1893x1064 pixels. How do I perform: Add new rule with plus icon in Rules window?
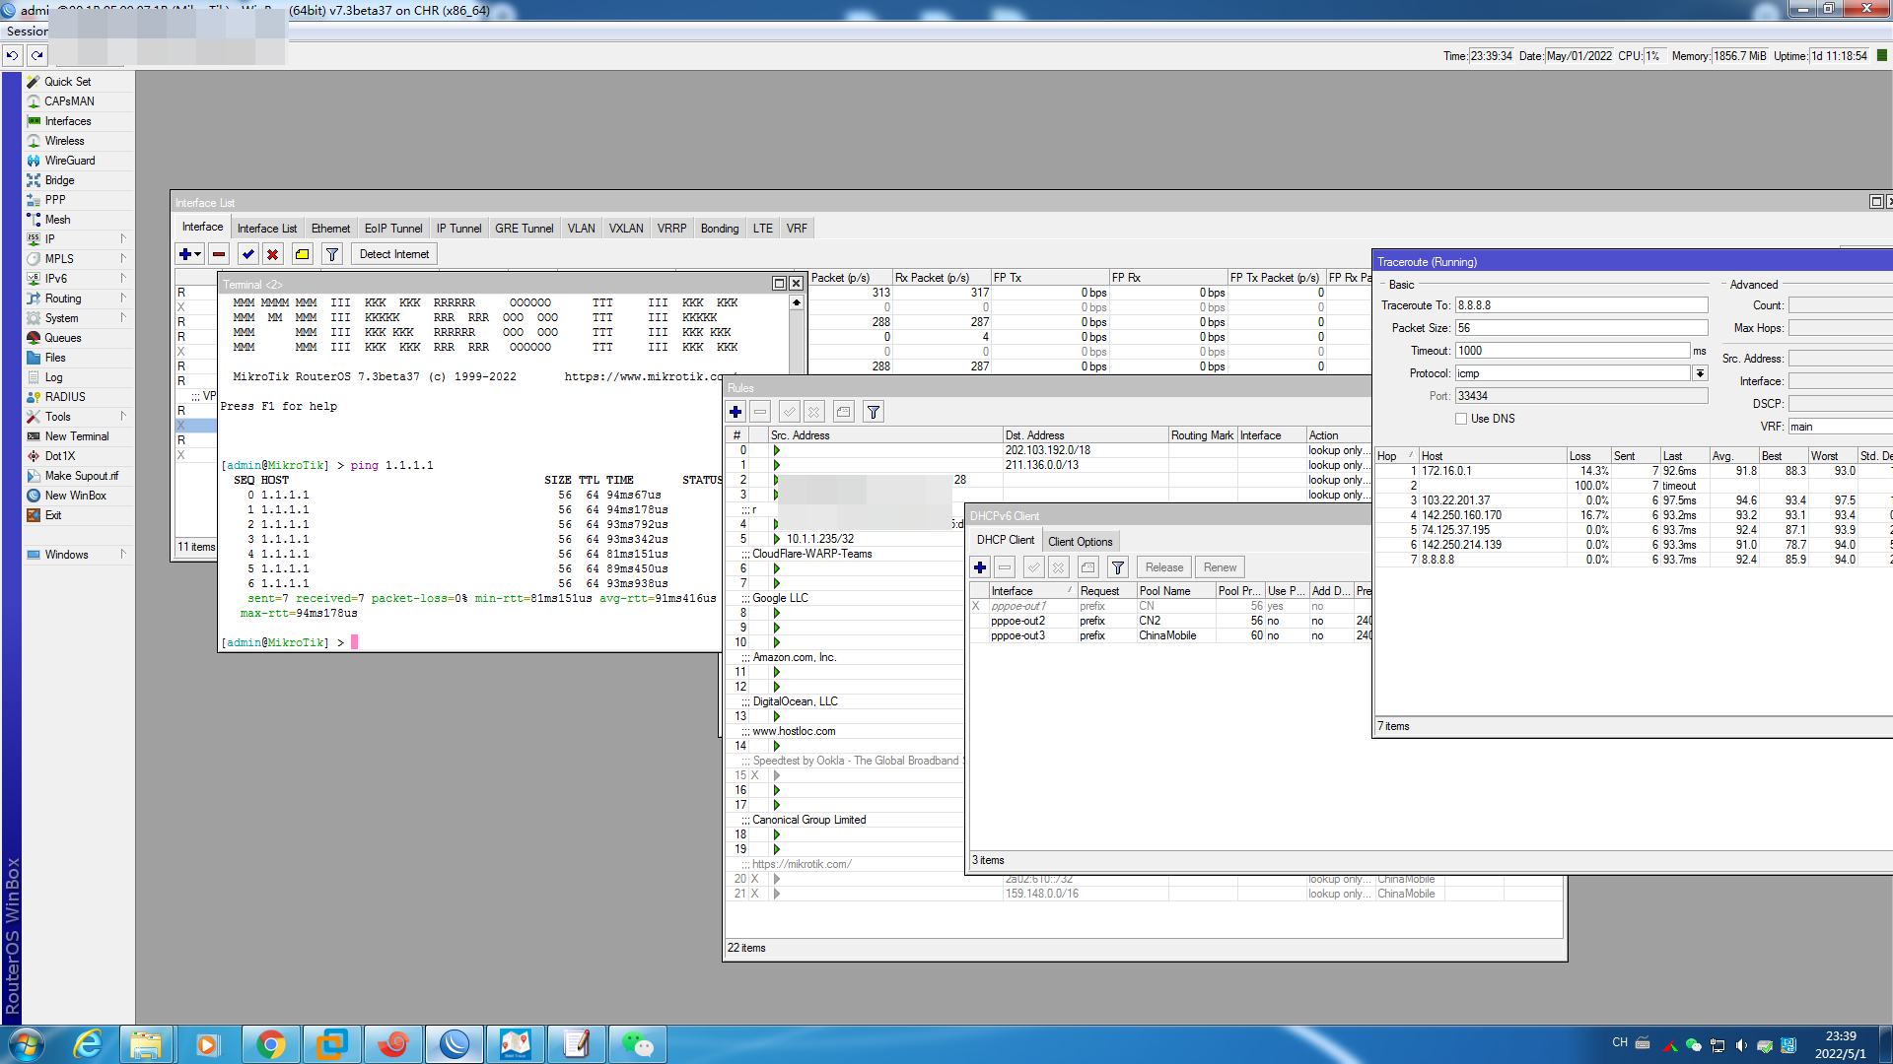tap(736, 412)
